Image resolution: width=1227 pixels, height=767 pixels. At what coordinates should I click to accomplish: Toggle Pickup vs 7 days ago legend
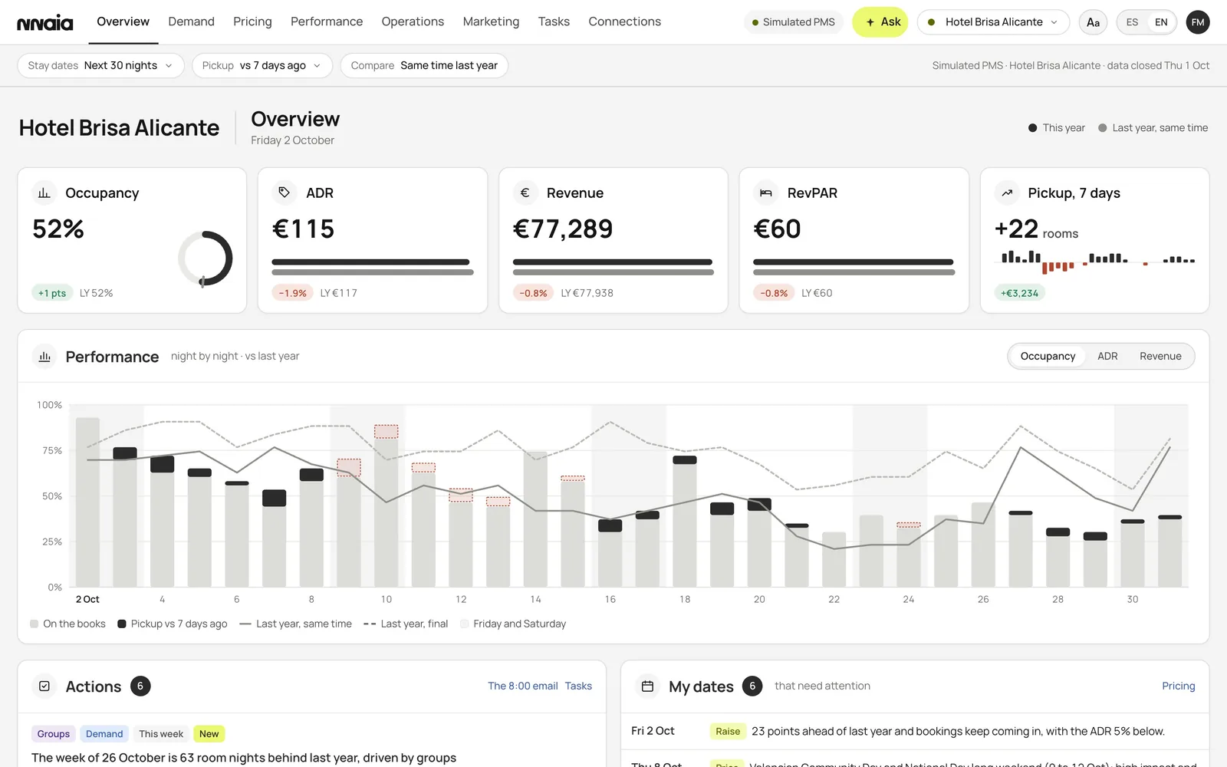[173, 624]
